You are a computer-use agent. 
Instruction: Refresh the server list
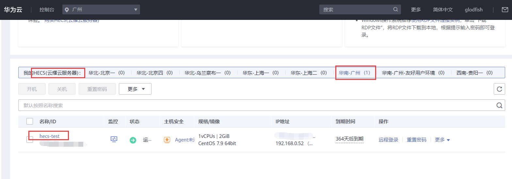[499, 89]
